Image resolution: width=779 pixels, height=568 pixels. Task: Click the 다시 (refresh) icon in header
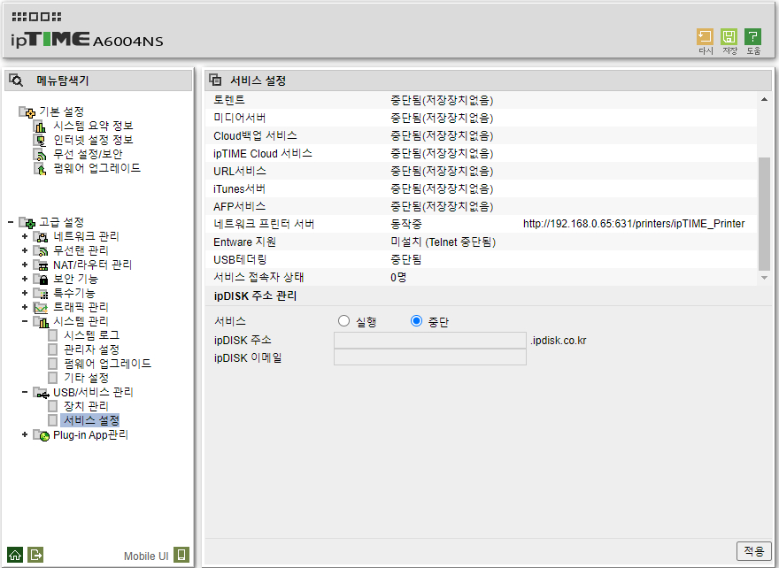pyautogui.click(x=705, y=37)
